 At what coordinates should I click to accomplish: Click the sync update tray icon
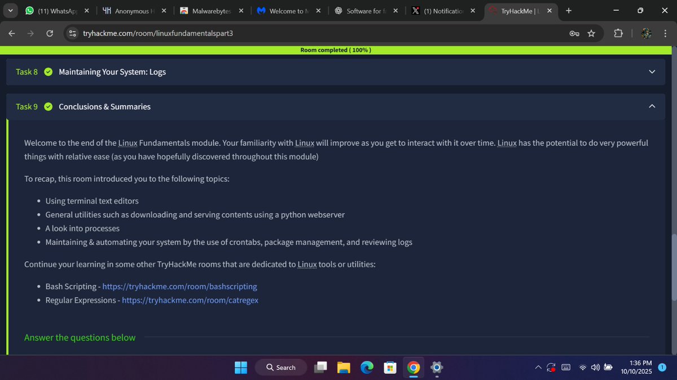pos(551,368)
